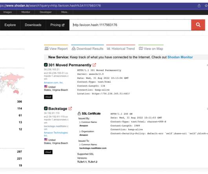The image size is (208, 174).
Task: Click the external-link icon on Pricing
Action: click(63, 25)
